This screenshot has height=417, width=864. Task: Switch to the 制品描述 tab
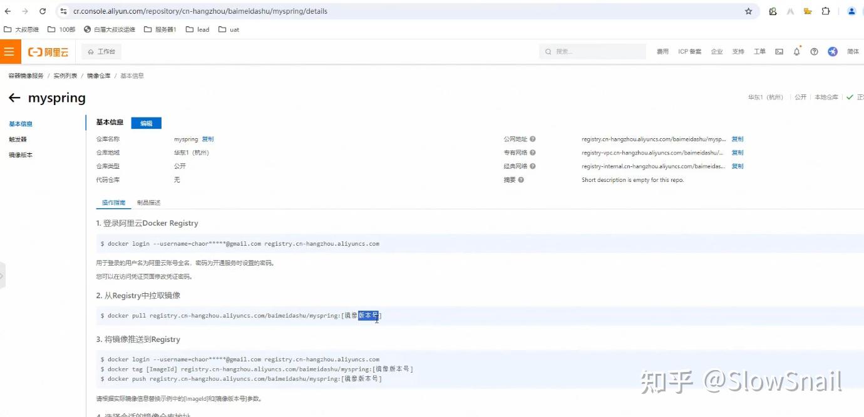click(x=148, y=202)
